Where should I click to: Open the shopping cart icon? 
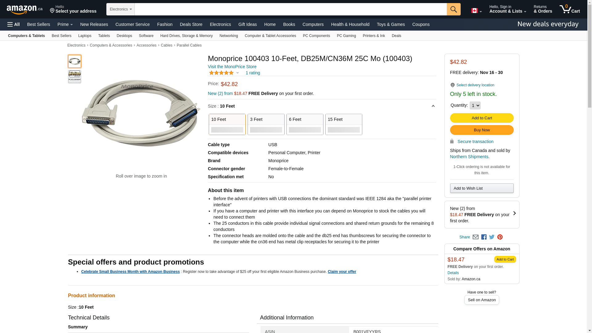coord(569,9)
